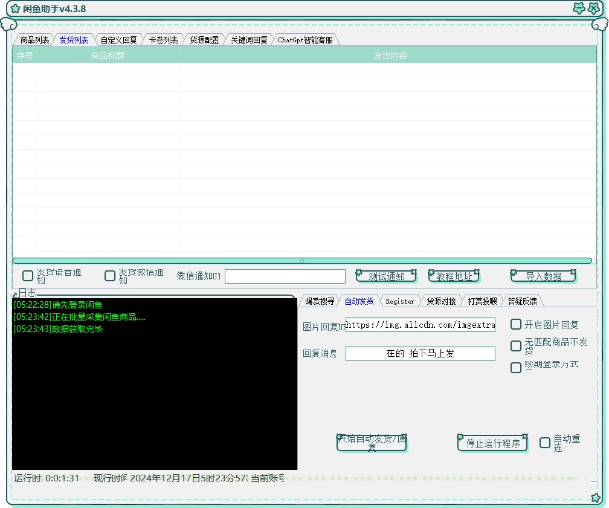609x508 pixels.
Task: Click in the 微信通知URL input field
Action: click(285, 276)
